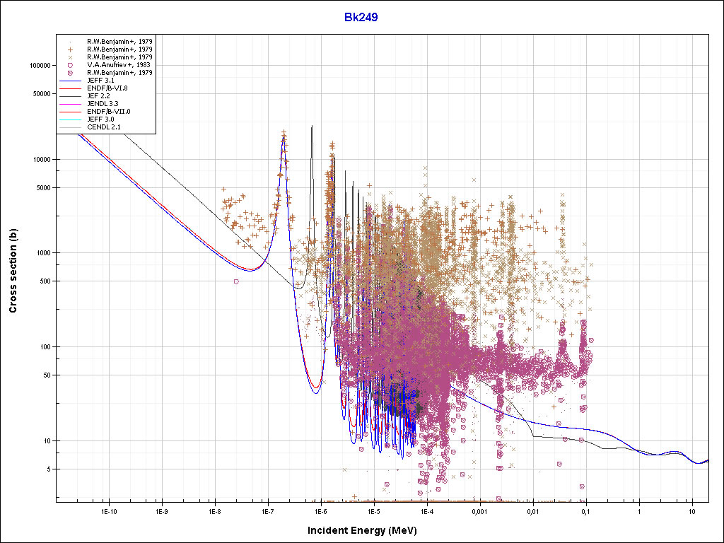Select the JEF 2.2 legend label
The width and height of the screenshot is (724, 543).
(98, 95)
